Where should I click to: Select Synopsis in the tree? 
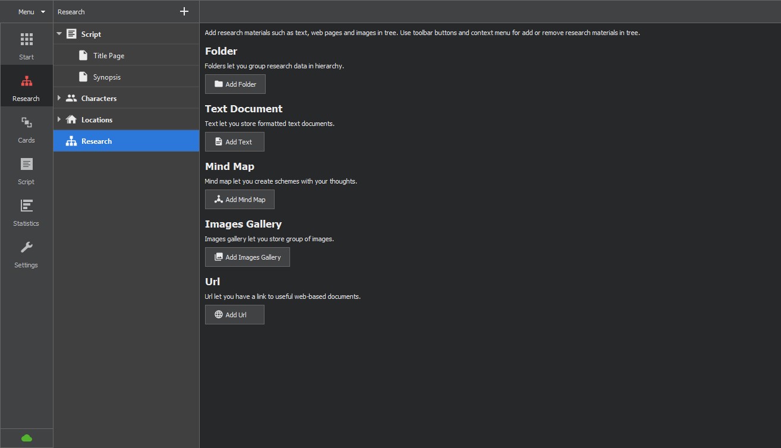tap(106, 77)
